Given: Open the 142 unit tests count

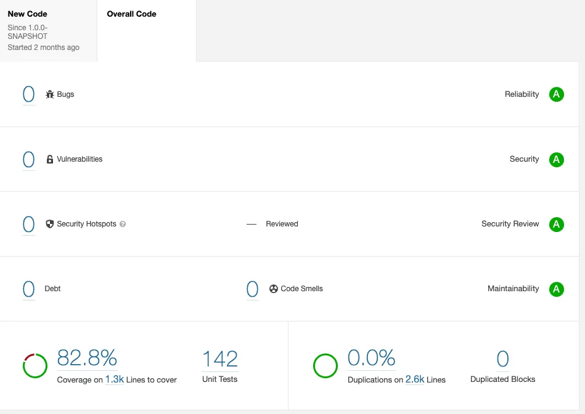Looking at the screenshot, I should coord(219,359).
